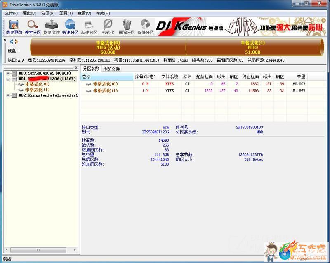
Task: Open the 文件(F) menu
Action: click(x=11, y=13)
